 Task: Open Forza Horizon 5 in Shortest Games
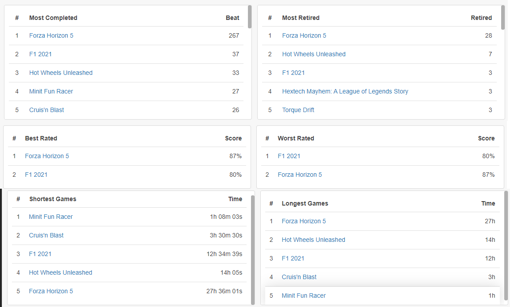tap(51, 291)
